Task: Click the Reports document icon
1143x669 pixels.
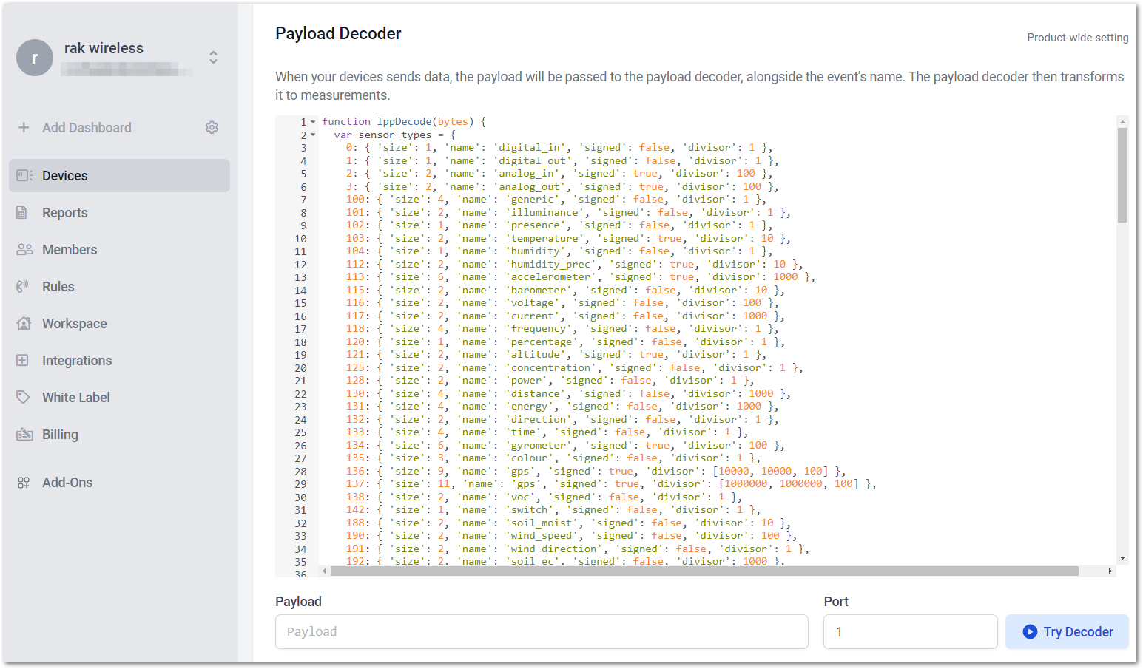Action: (x=22, y=213)
